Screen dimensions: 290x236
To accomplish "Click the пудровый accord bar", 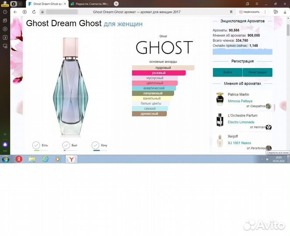I will click(163, 68).
